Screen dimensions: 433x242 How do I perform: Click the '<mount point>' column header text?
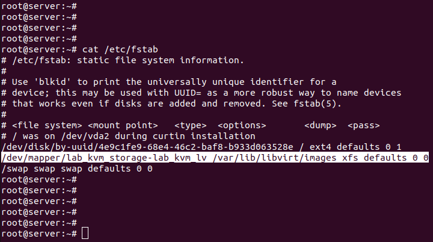[123, 125]
